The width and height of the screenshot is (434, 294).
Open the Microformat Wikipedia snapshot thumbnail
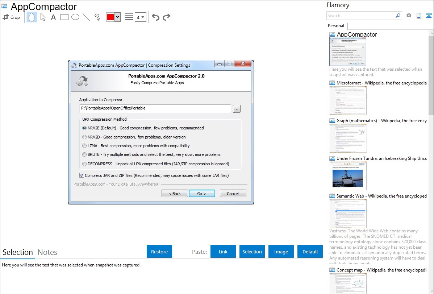348,100
